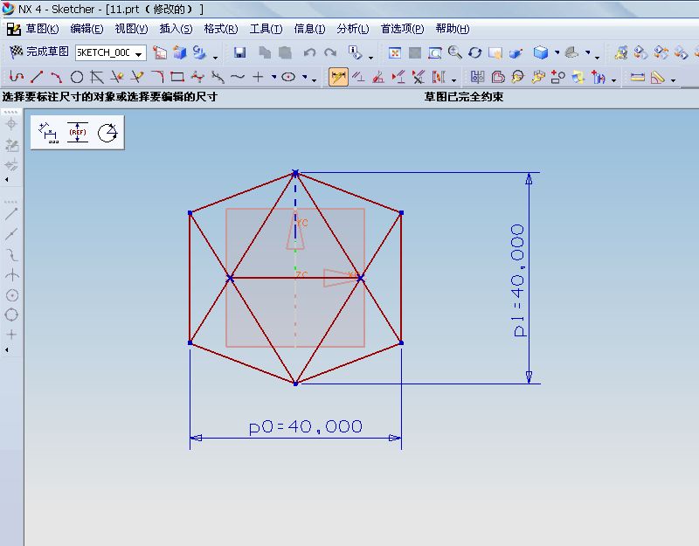
Task: Select the Fit Spline tool
Action: point(218,77)
